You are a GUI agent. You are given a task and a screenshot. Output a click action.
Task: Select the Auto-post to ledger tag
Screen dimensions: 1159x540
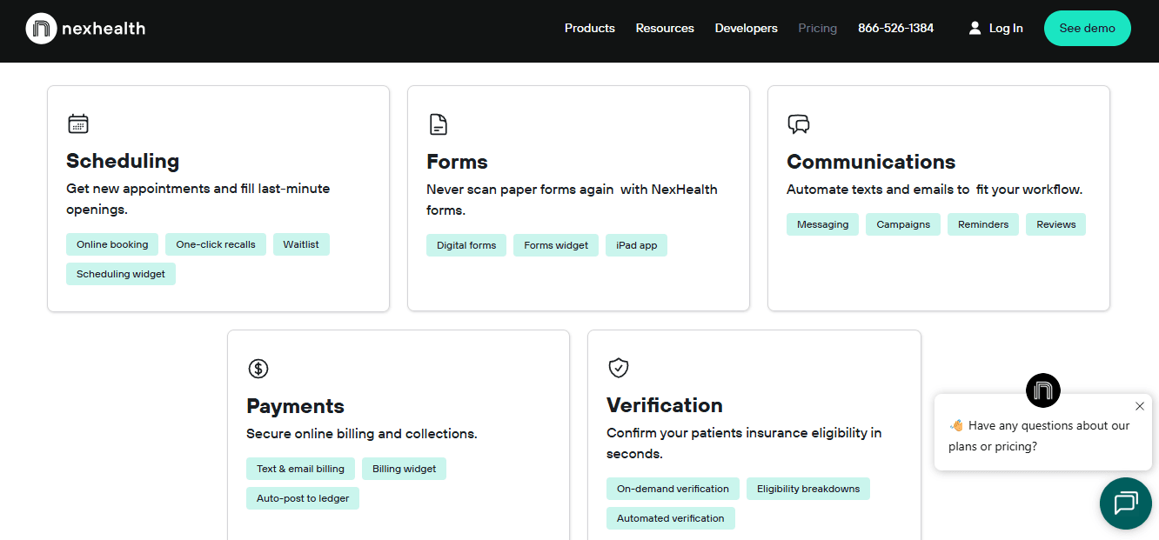click(x=303, y=498)
